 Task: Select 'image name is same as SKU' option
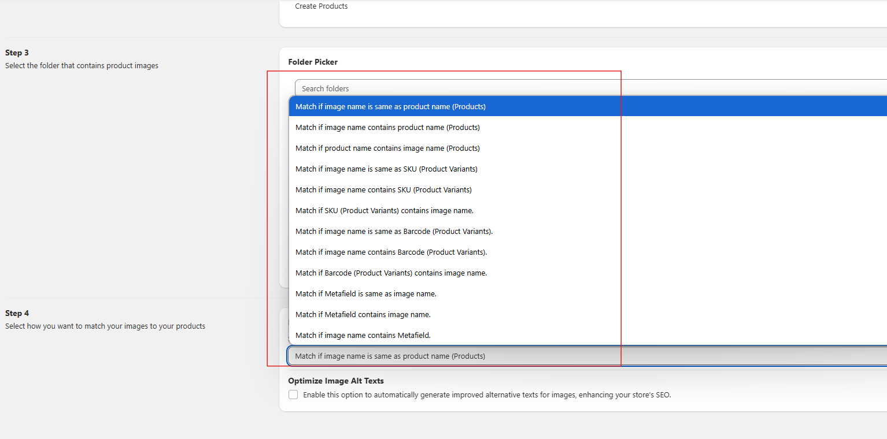pyautogui.click(x=386, y=169)
